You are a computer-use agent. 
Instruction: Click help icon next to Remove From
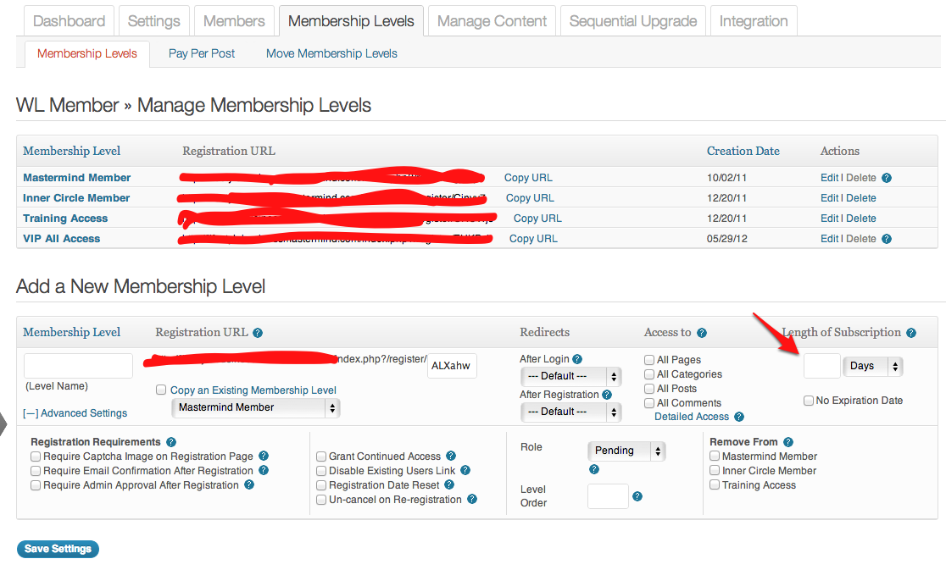click(788, 442)
